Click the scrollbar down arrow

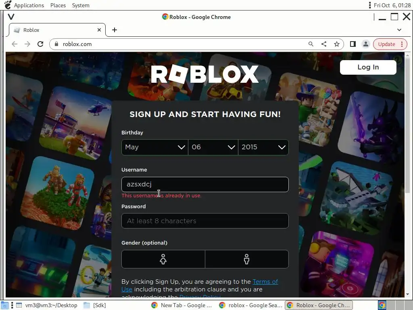(407, 294)
